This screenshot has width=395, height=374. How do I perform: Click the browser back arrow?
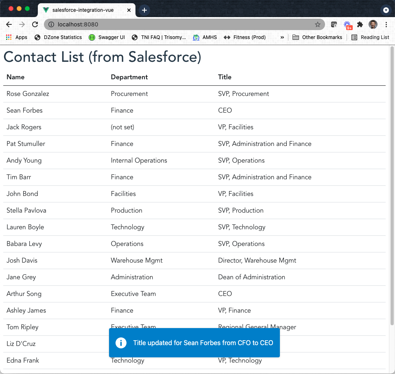(x=9, y=24)
